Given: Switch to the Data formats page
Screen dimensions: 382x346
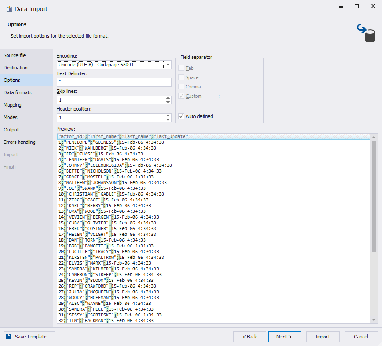Looking at the screenshot, I should click(x=18, y=92).
